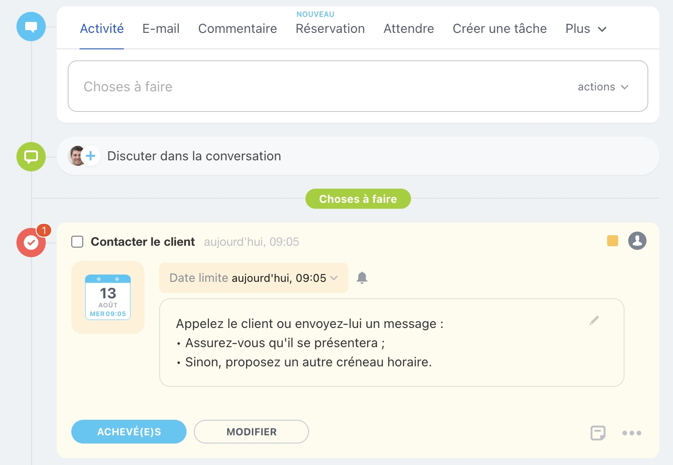Click the blue chat bubble timeline icon
Viewport: 673px width, 465px height.
(31, 26)
